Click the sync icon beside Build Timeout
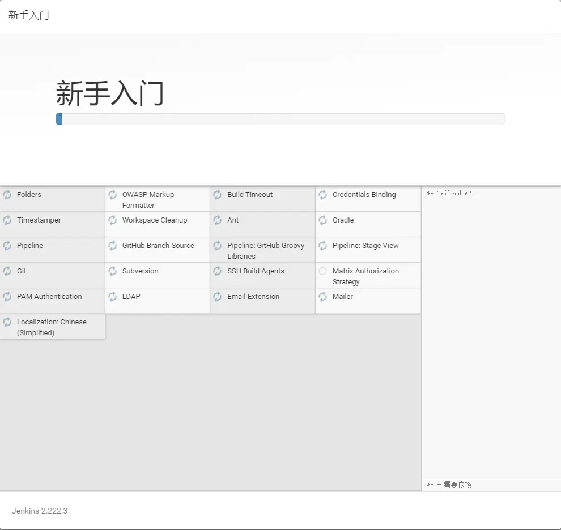This screenshot has height=530, width=561. [217, 195]
